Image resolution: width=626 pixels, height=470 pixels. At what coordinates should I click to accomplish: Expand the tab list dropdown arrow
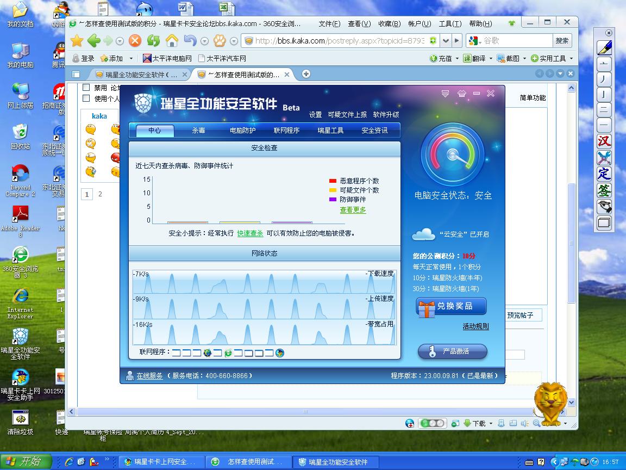pyautogui.click(x=560, y=73)
